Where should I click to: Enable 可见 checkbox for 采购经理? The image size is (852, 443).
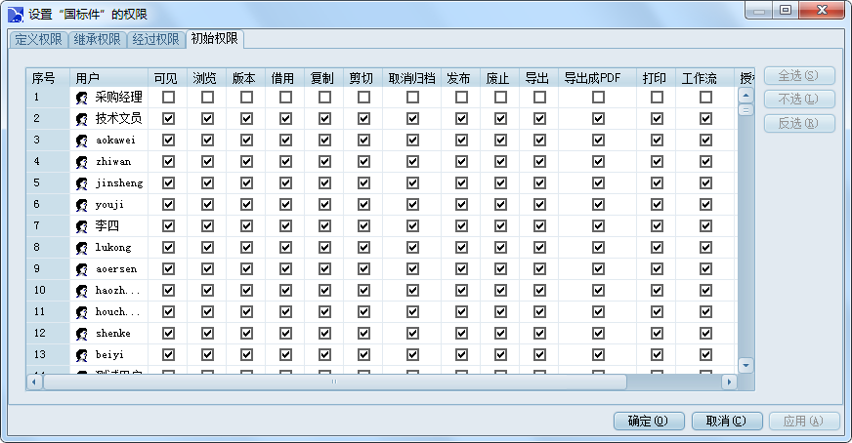click(x=169, y=98)
